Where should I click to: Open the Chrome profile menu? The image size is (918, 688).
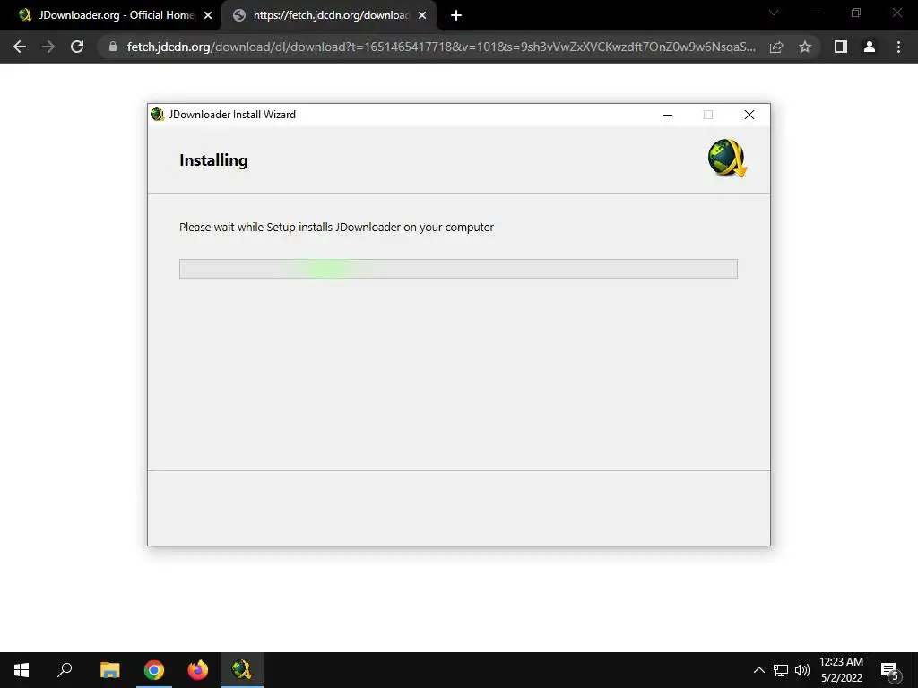[x=870, y=47]
